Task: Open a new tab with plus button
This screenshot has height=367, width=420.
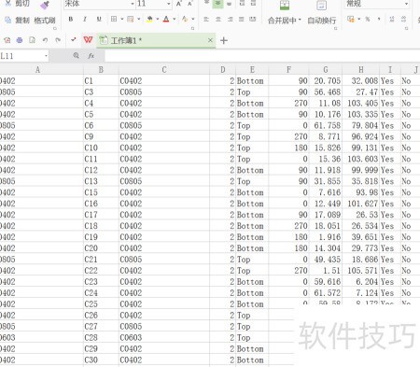Action: pos(224,40)
